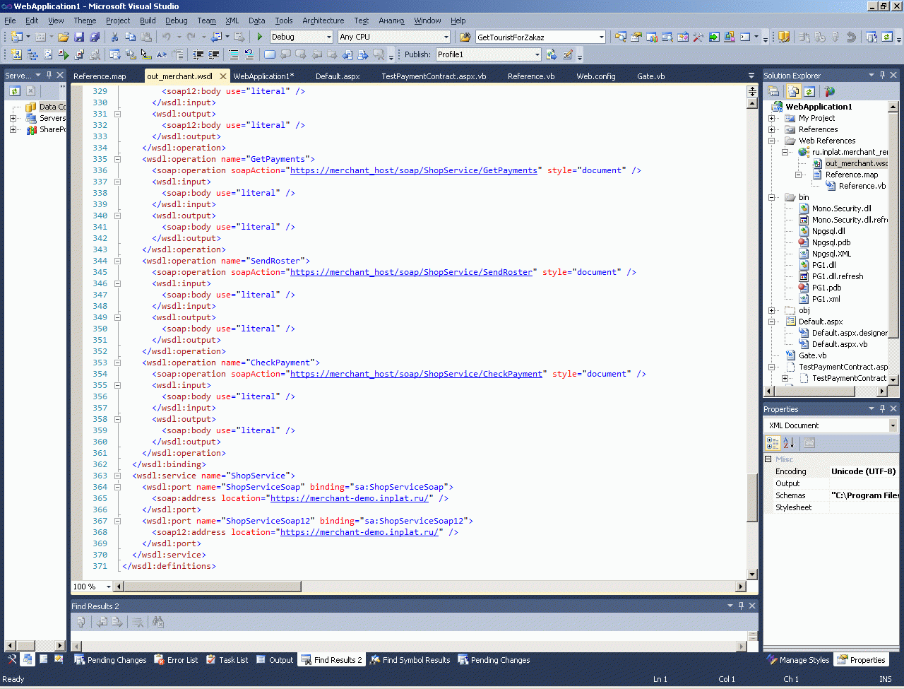Collapse the Web References node

[x=772, y=141]
